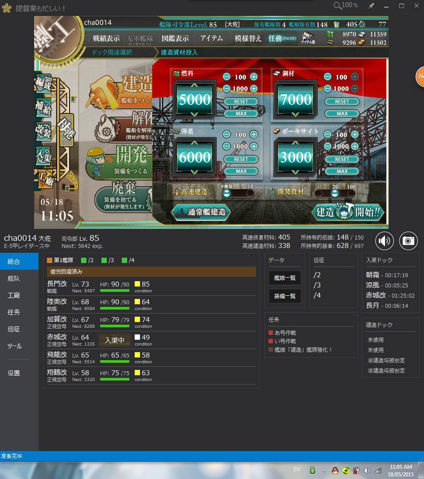Open the 改装 remodel side icon
The height and width of the screenshot is (479, 424).
tap(43, 131)
